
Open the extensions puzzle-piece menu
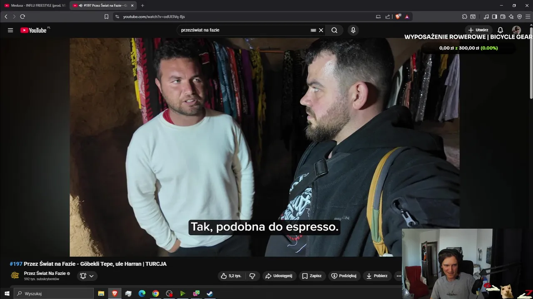(x=465, y=17)
